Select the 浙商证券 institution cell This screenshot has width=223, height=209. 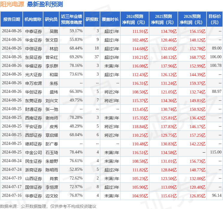click(34, 170)
